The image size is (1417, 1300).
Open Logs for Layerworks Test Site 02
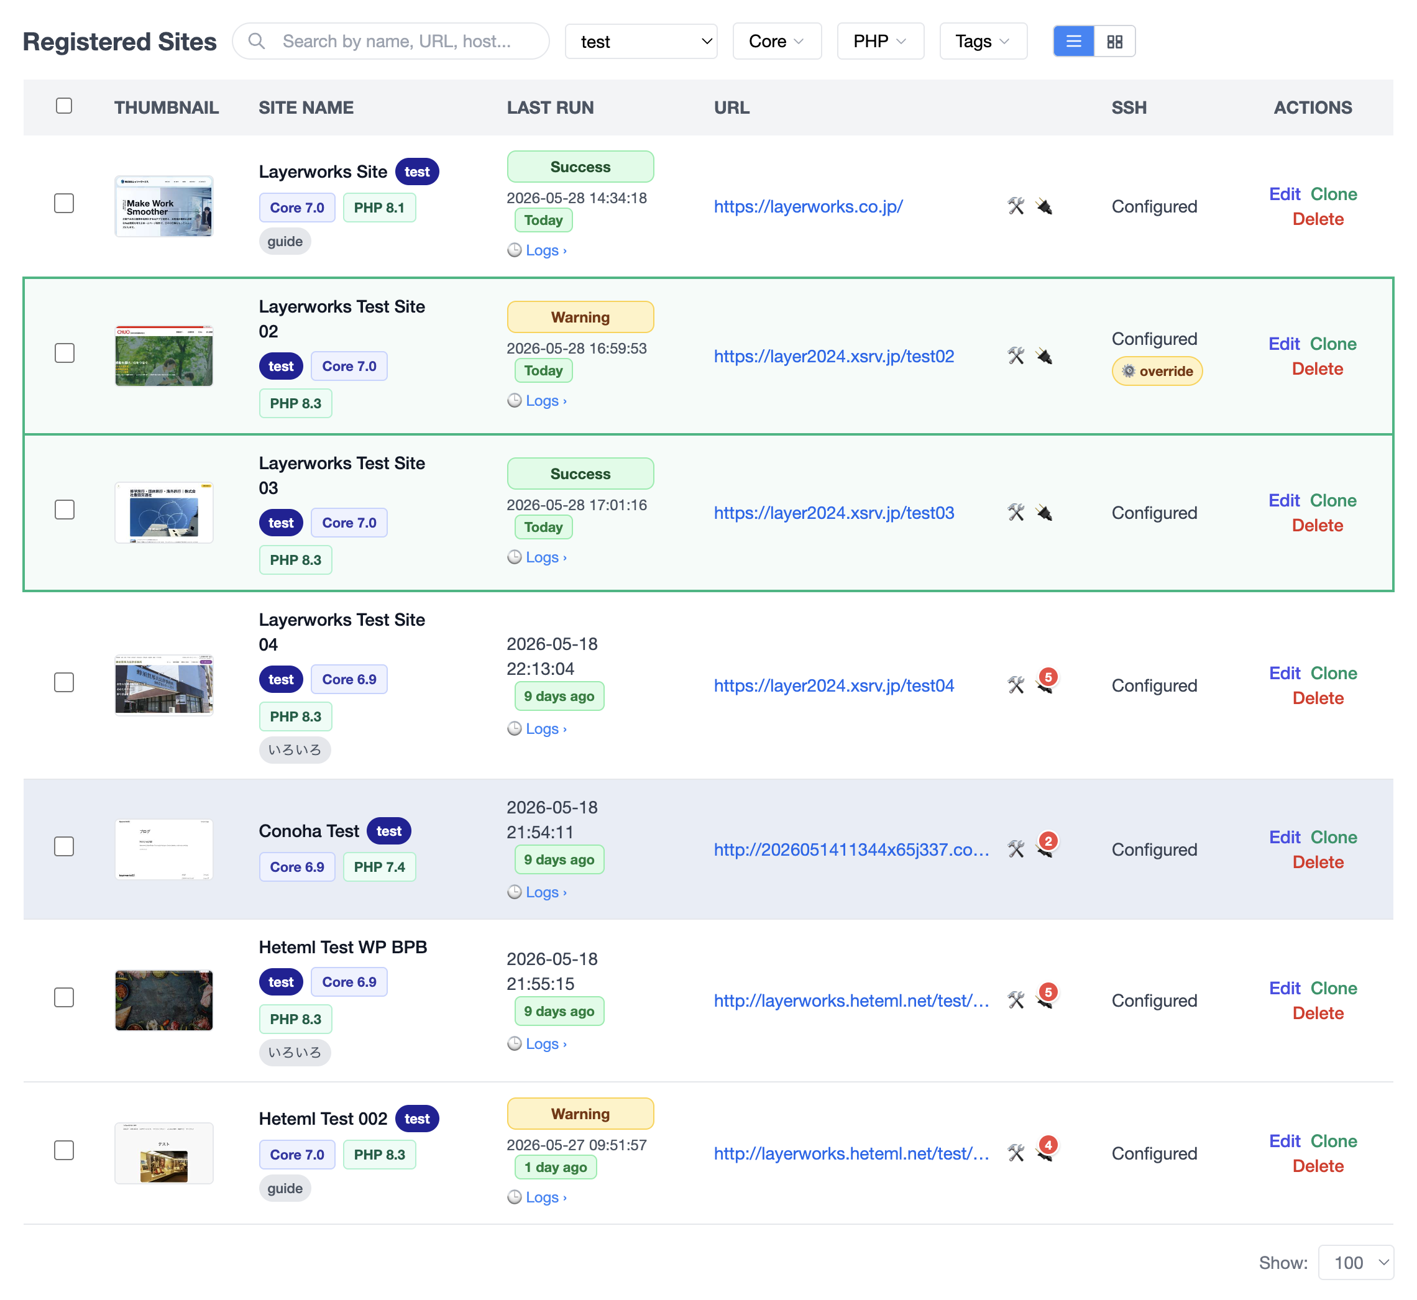pos(538,400)
